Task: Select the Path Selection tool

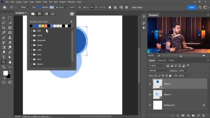Action: [10, 57]
